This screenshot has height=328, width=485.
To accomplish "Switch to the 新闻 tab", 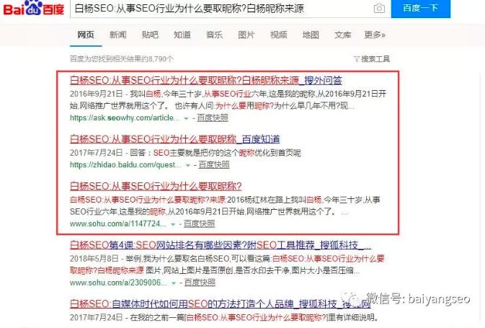I will pos(118,35).
